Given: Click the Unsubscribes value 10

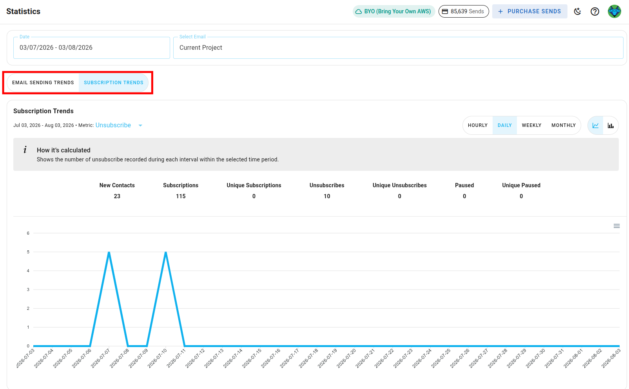Looking at the screenshot, I should tap(327, 196).
